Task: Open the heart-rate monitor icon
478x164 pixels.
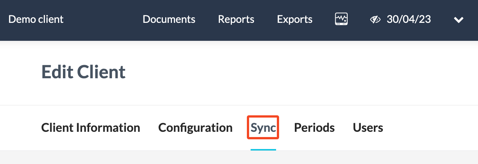Action: pos(341,19)
